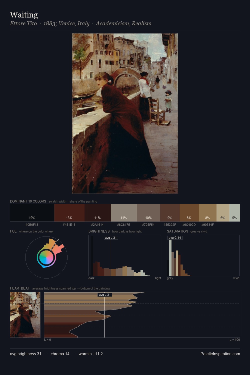The image size is (250, 375).
Task: Click the #2A1614 hex code
Action: click(97, 225)
